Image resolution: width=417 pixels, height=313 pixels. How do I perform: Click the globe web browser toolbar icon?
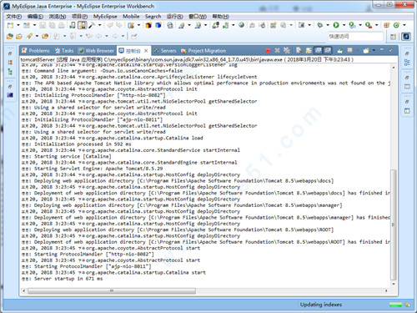pyautogui.click(x=241, y=25)
